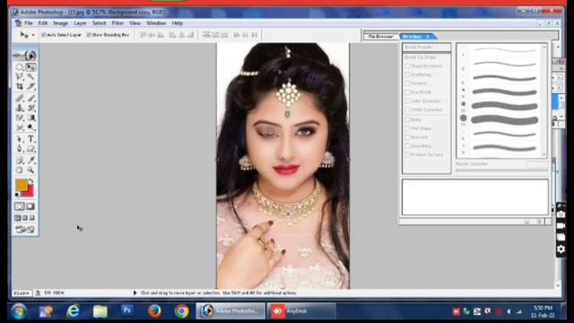The width and height of the screenshot is (574, 323).
Task: Enable Color Dynamics checkbox
Action: 407,101
